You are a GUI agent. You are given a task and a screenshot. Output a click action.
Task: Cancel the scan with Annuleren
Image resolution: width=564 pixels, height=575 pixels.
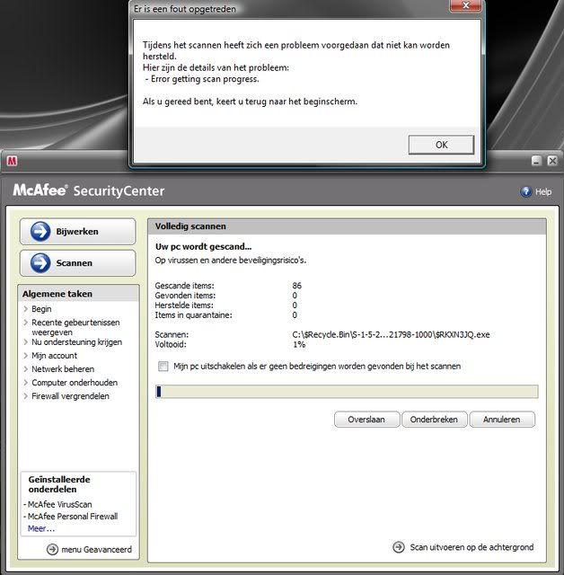[502, 420]
